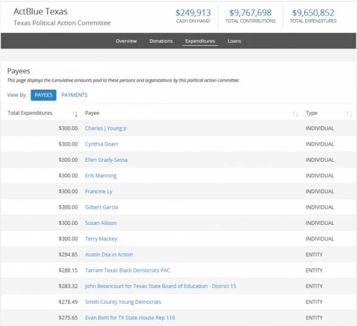
Task: Click John Betancourt Board of Education link
Action: tap(160, 286)
